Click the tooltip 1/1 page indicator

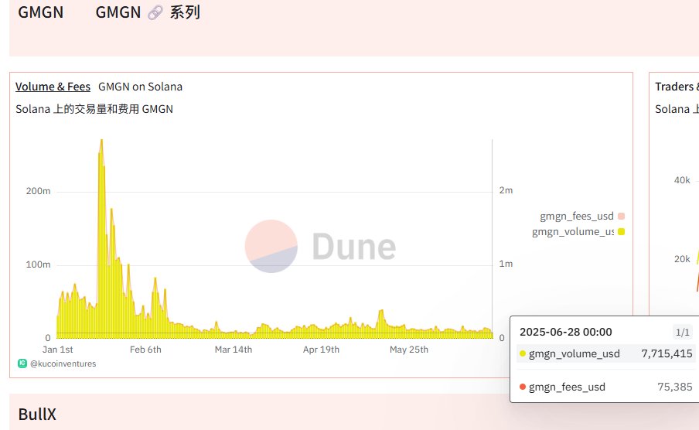tap(683, 333)
